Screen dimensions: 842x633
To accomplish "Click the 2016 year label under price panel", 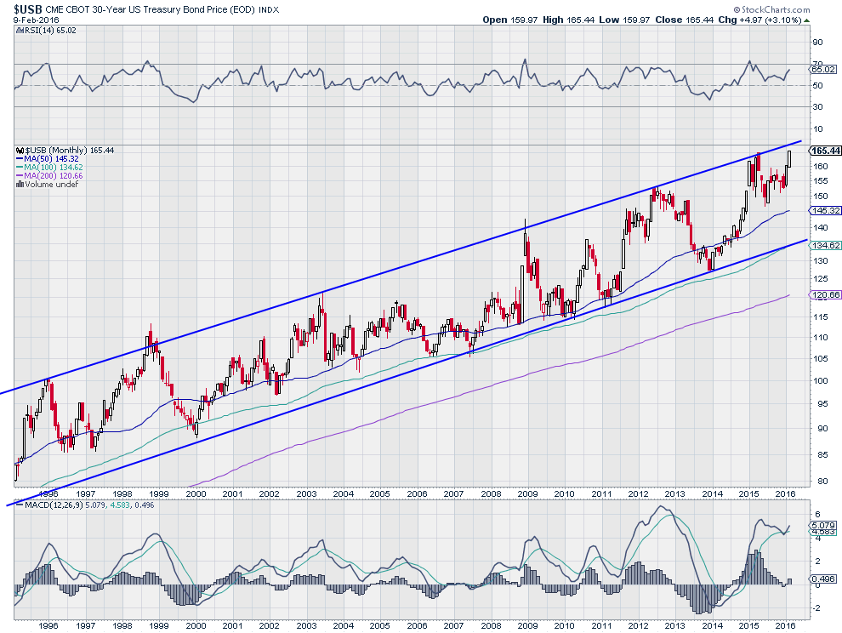I will (786, 493).
